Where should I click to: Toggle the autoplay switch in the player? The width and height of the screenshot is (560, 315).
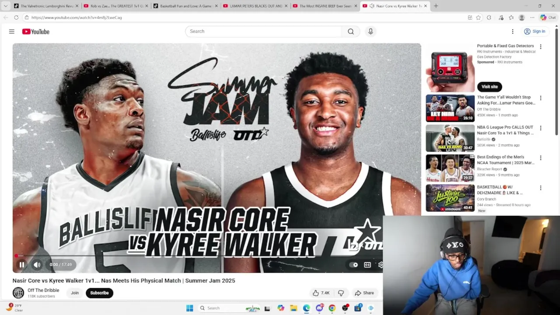click(x=353, y=265)
